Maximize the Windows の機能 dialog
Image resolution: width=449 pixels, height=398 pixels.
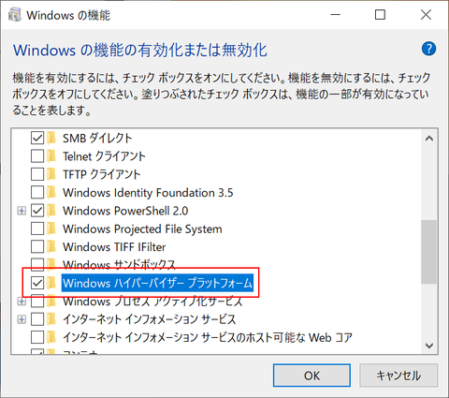pyautogui.click(x=380, y=15)
